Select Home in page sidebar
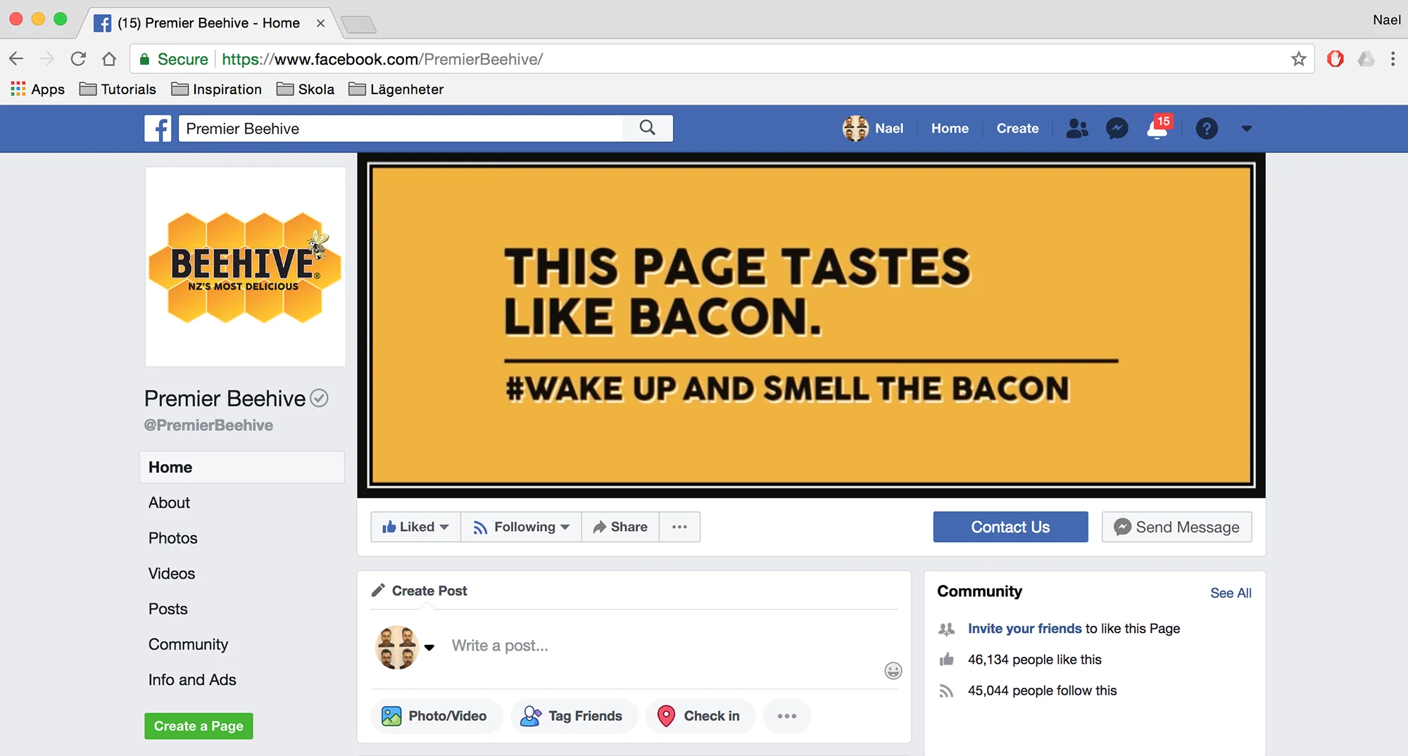 (242, 467)
